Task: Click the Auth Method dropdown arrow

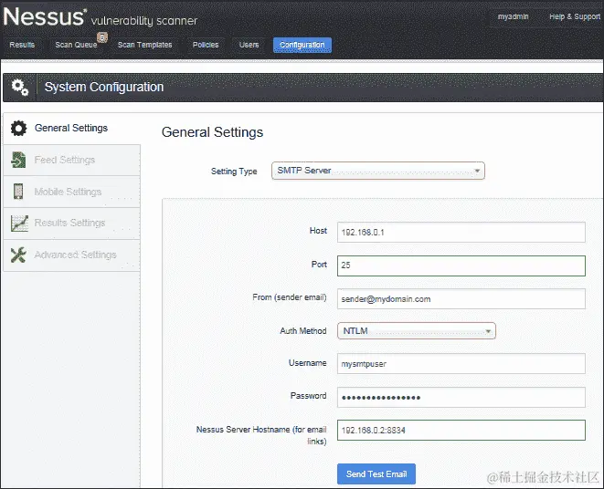Action: click(488, 331)
